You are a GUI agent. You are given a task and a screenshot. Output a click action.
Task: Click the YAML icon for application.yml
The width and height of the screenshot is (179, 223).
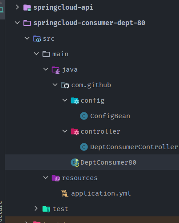point(65,193)
